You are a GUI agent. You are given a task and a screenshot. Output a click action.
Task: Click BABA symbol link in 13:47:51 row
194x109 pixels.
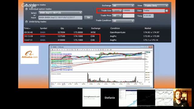43,40
